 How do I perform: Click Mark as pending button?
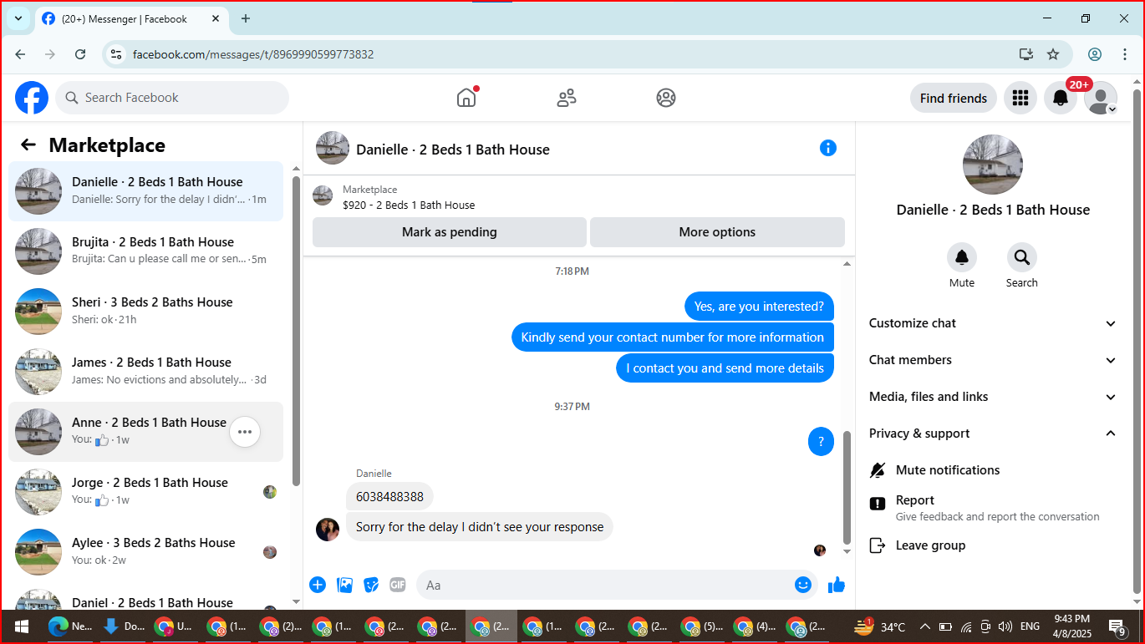[x=450, y=232]
